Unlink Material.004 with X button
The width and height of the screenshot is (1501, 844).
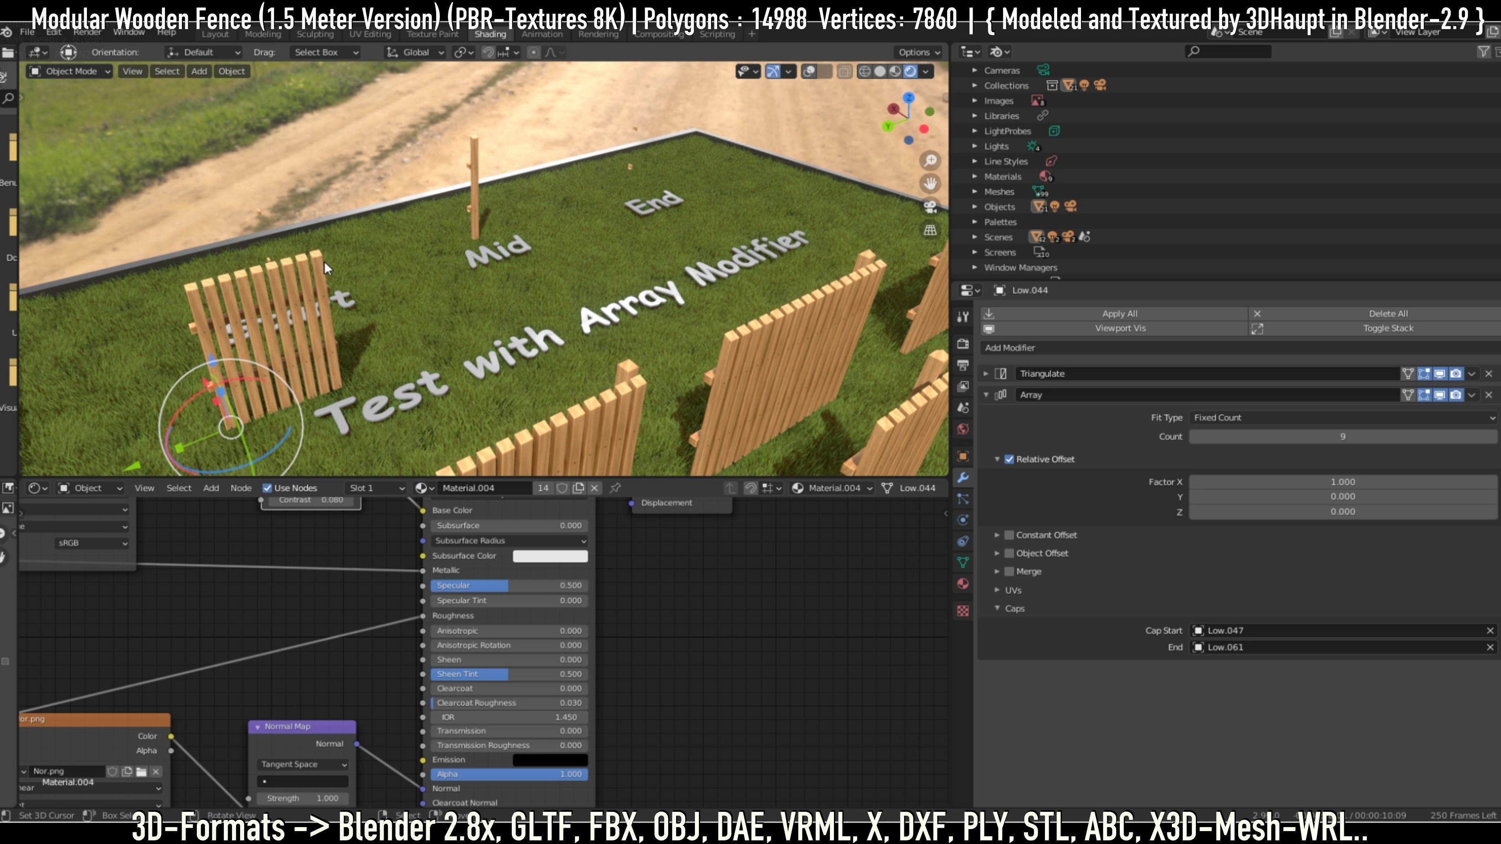594,488
